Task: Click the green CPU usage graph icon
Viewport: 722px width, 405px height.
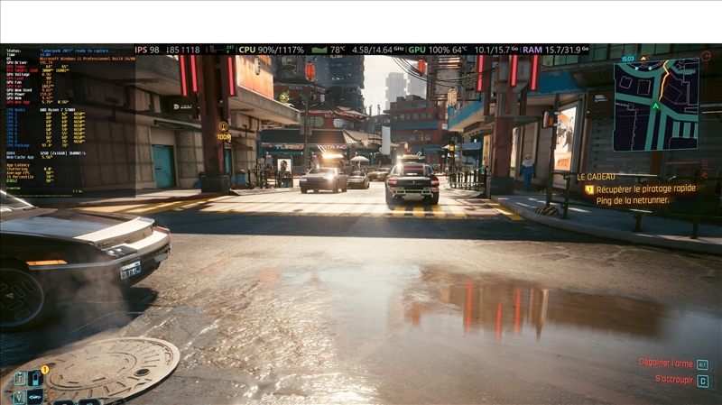Action: [319, 50]
